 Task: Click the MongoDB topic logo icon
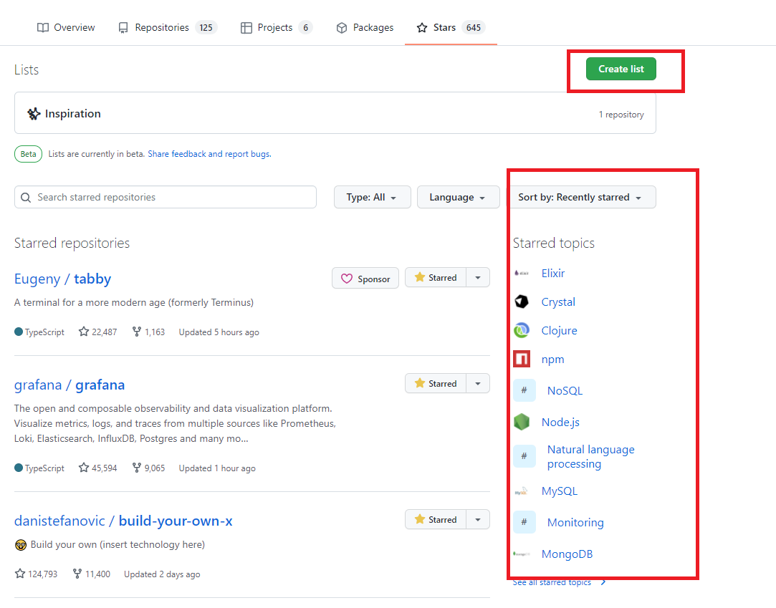coord(522,554)
